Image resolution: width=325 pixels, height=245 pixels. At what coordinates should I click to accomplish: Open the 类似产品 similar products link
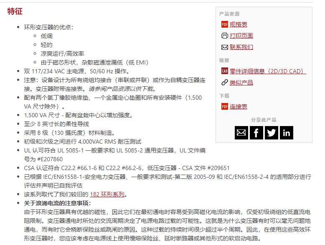pyautogui.click(x=241, y=83)
